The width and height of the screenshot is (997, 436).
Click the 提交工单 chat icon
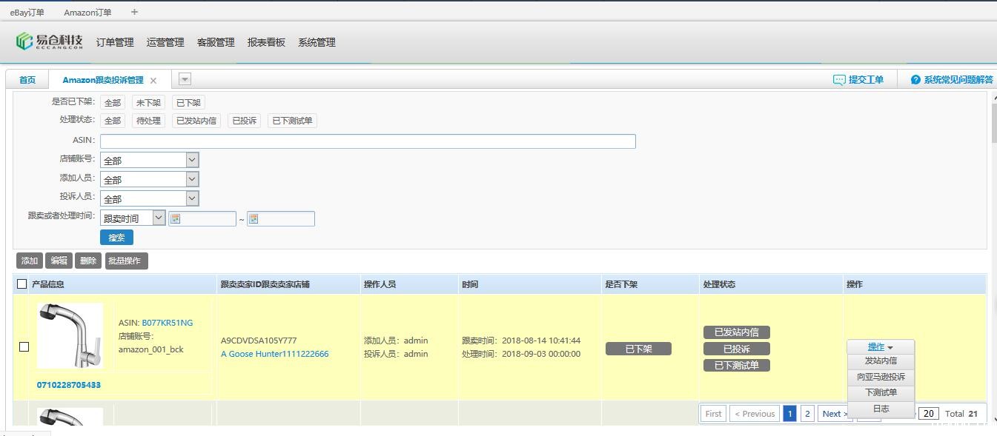pyautogui.click(x=839, y=80)
